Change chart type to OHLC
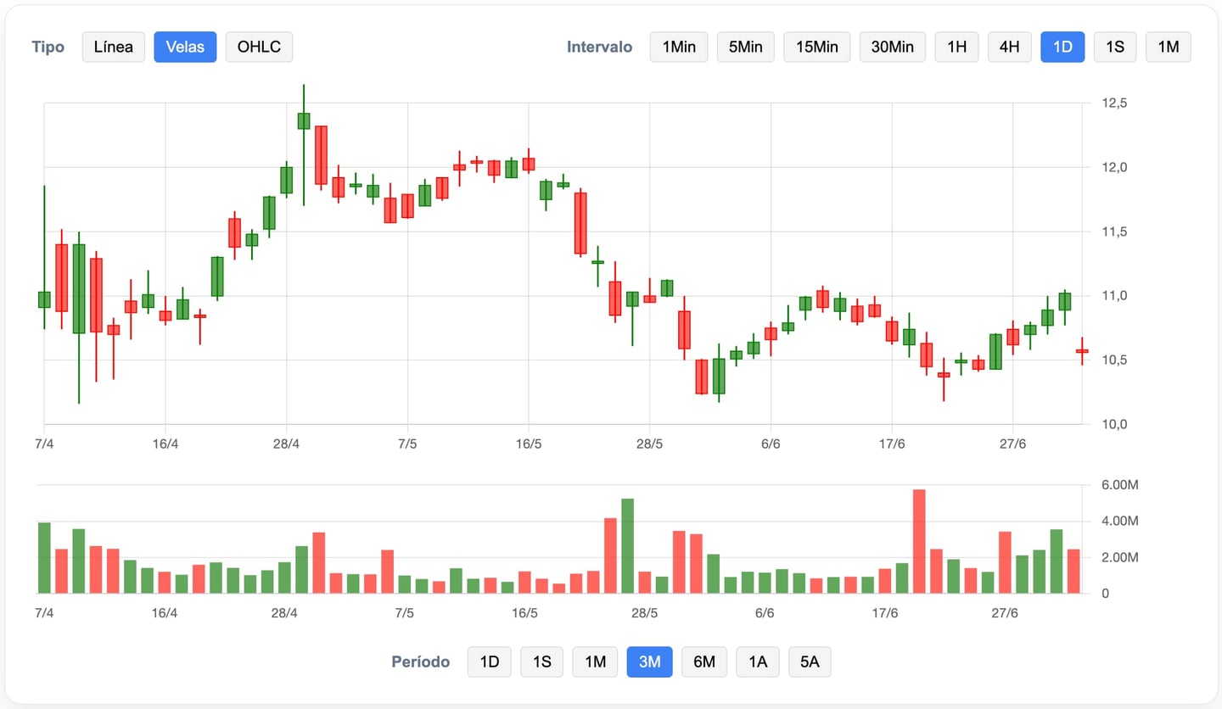 pyautogui.click(x=259, y=47)
